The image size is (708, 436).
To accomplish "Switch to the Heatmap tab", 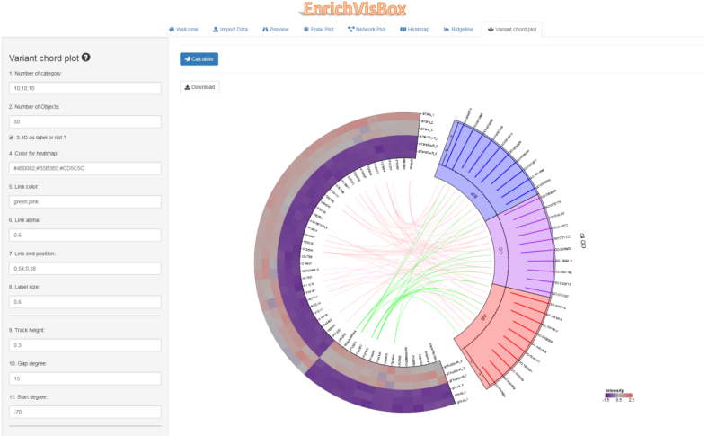I will click(414, 30).
